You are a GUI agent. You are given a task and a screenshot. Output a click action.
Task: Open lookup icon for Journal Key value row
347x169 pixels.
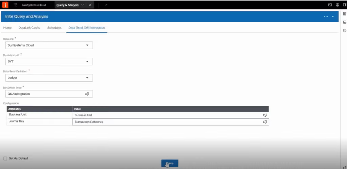[x=265, y=122]
